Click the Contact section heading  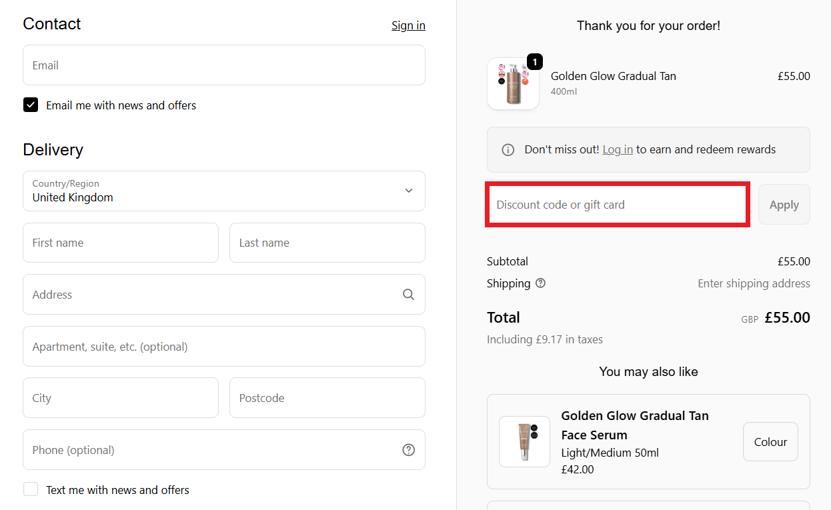tap(52, 24)
